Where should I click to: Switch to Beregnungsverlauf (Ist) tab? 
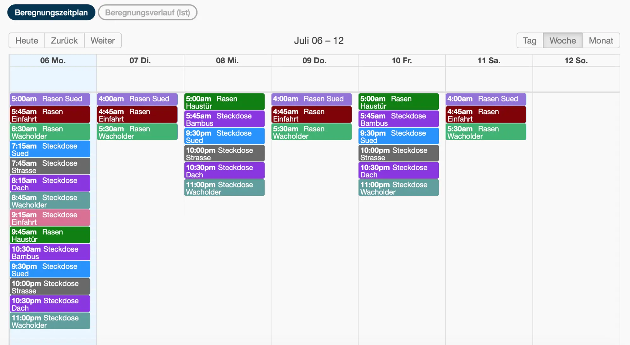click(147, 13)
